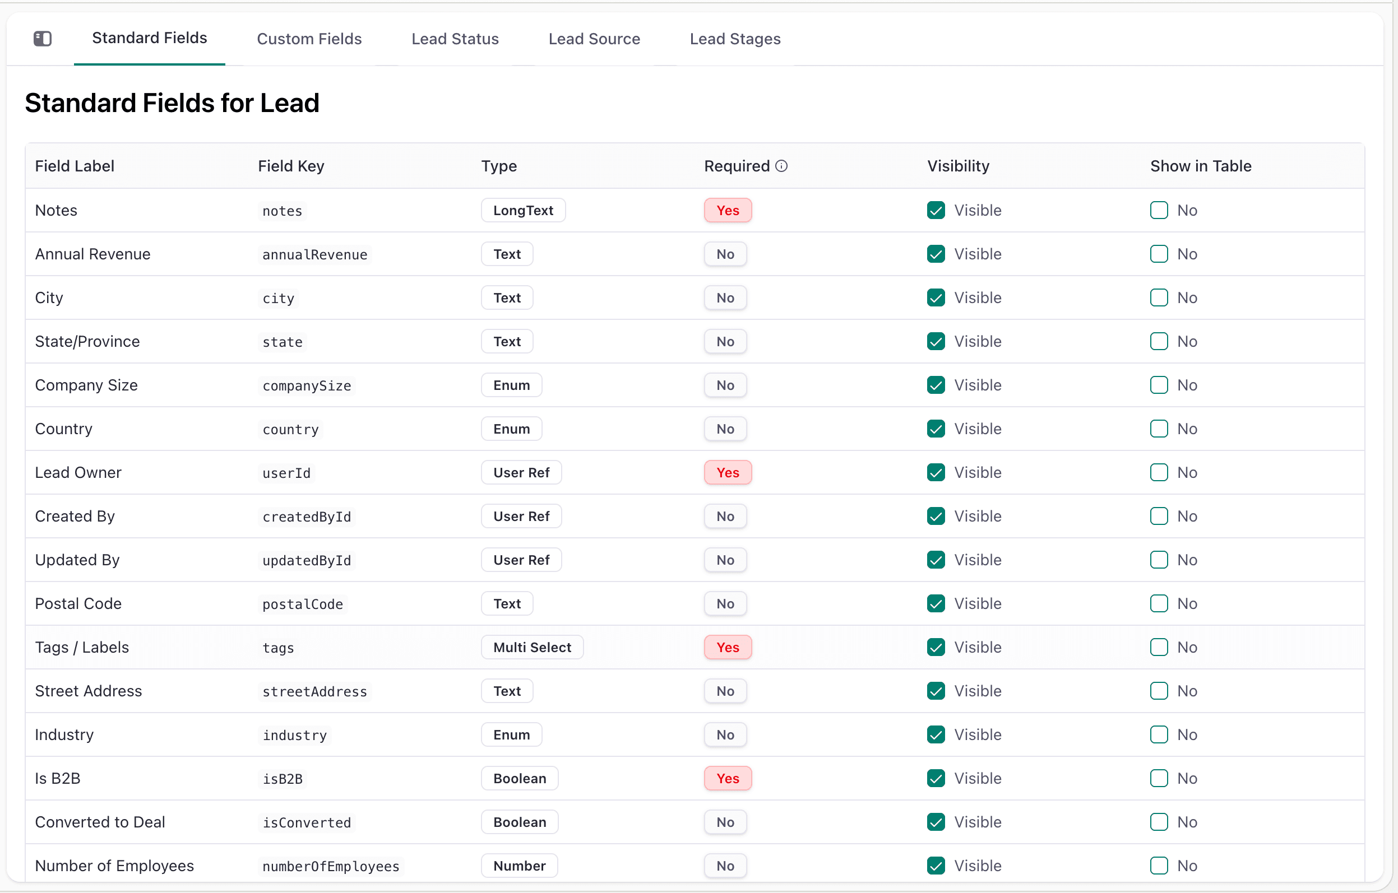Enable Show in Table for City
Viewport: 1398px width, 893px height.
coord(1159,297)
